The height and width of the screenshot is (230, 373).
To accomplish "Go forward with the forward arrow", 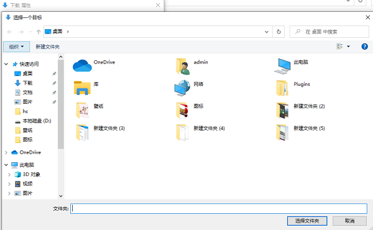I will tap(21, 32).
